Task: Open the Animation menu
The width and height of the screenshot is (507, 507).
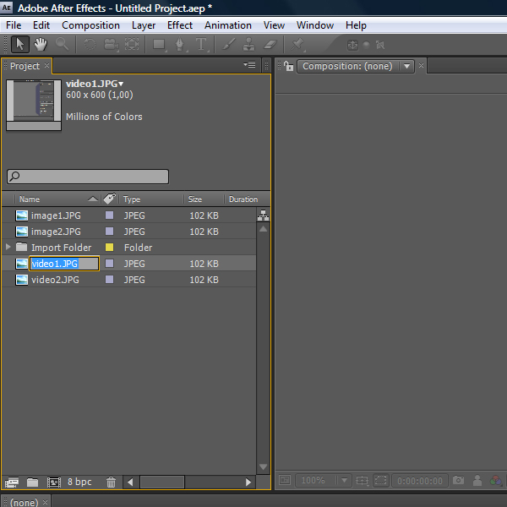Action: pyautogui.click(x=228, y=25)
